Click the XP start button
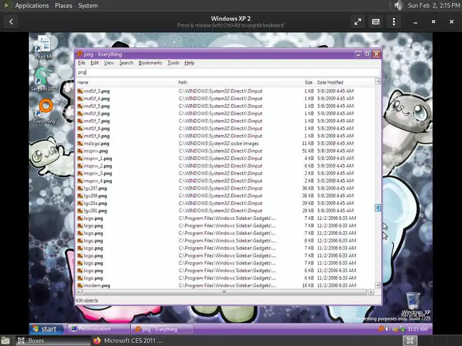 (x=46, y=329)
